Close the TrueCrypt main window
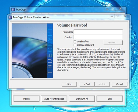Viewport: 138px width, 112px height. [x=120, y=9]
